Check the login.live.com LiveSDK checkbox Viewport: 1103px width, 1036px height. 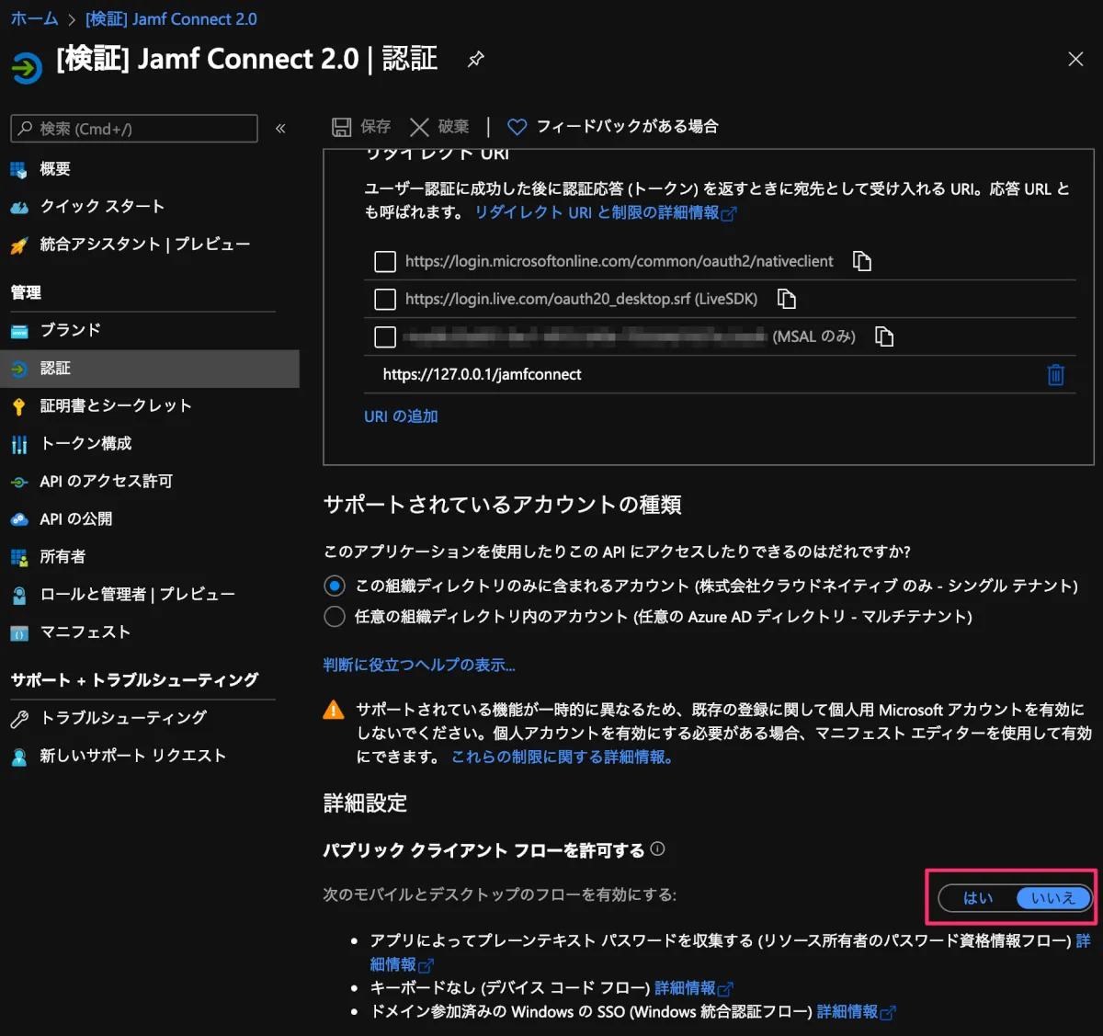385,300
